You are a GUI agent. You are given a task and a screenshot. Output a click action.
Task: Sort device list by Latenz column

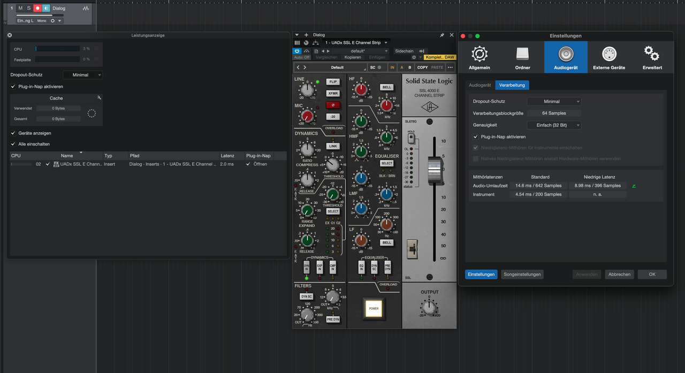click(227, 156)
